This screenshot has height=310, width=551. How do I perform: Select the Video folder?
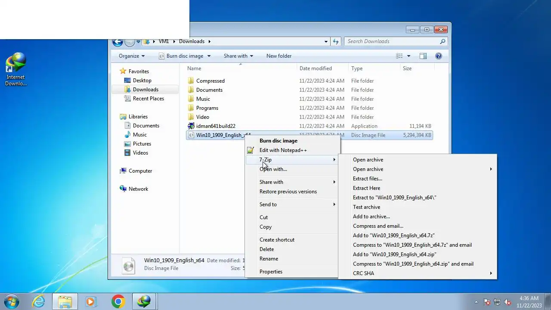203,117
